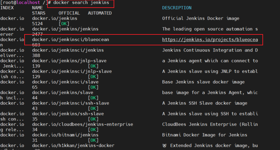Screen dimensions: 280x150
Task: Click the 65 stars value
Action: click(x=35, y=87)
